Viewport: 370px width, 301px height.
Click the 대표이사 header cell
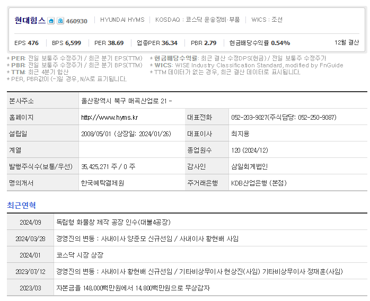(x=207, y=134)
